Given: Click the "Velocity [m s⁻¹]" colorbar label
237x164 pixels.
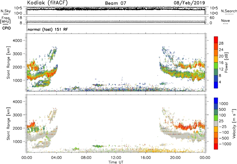Looking at the screenshot, I should 234,123.
